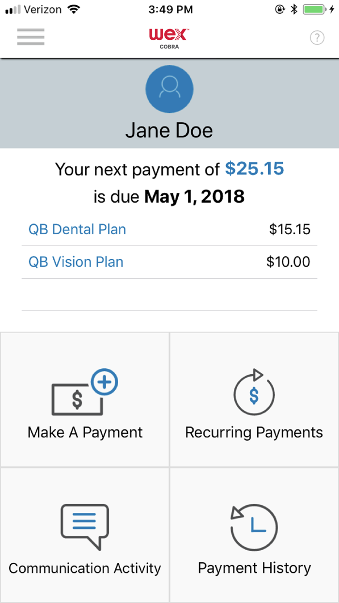The image size is (339, 603).
Task: Open the QB Dental Plan link
Action: (x=77, y=229)
